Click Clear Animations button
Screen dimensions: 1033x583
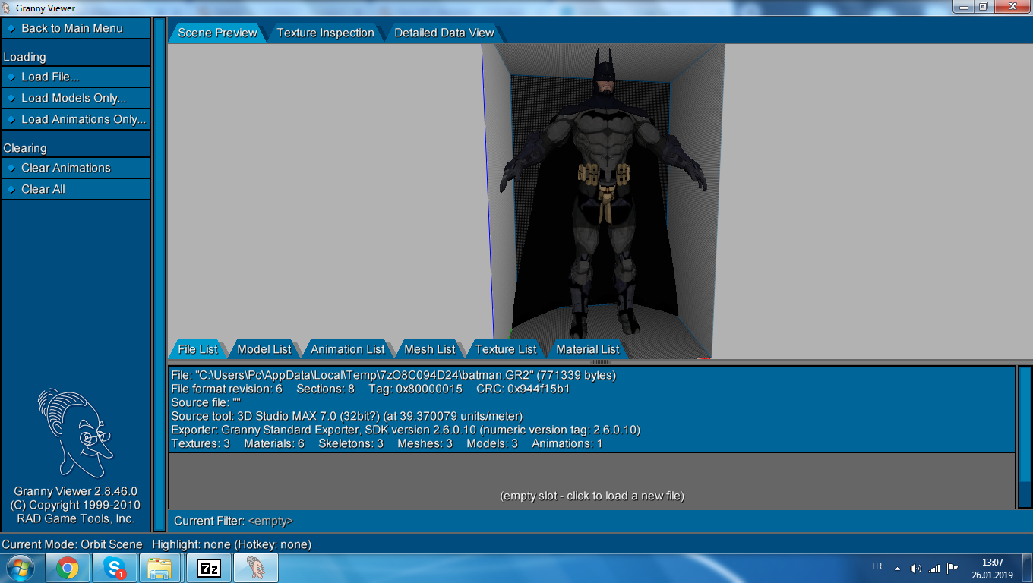tap(75, 168)
